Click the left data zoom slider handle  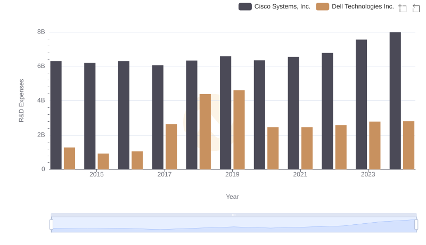[51, 224]
